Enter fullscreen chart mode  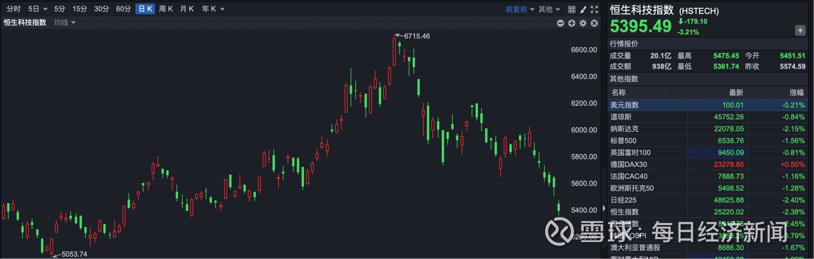594,9
